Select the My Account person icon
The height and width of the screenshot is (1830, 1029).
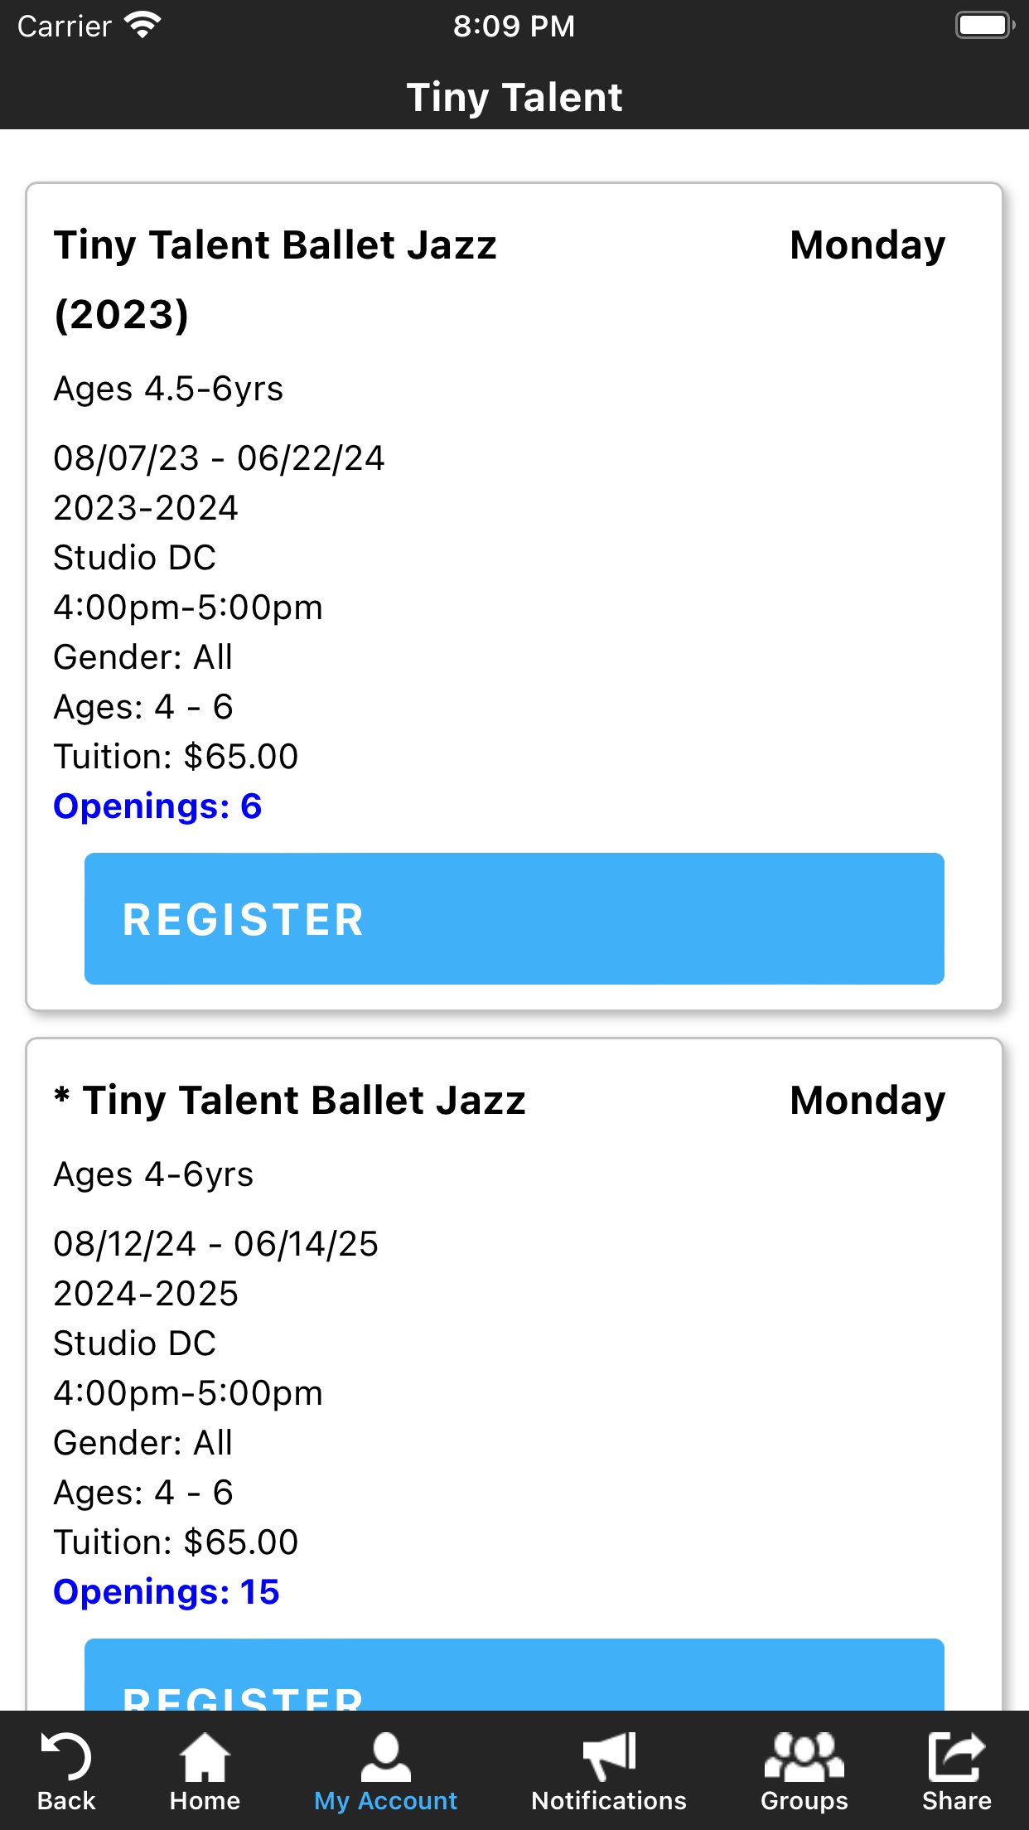[385, 1756]
